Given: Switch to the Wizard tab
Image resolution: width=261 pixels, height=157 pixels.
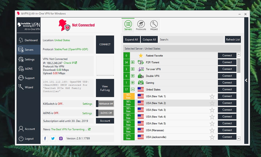Looking at the screenshot, I should click(154, 25).
